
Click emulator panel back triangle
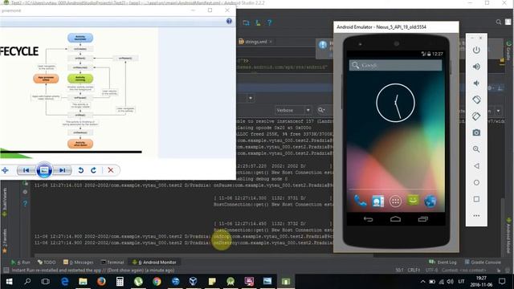pos(476,166)
